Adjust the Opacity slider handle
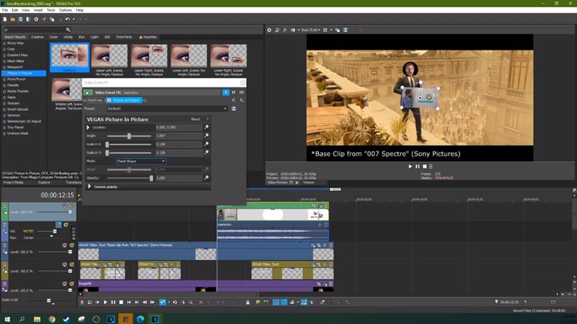The width and height of the screenshot is (577, 324). coord(151,178)
